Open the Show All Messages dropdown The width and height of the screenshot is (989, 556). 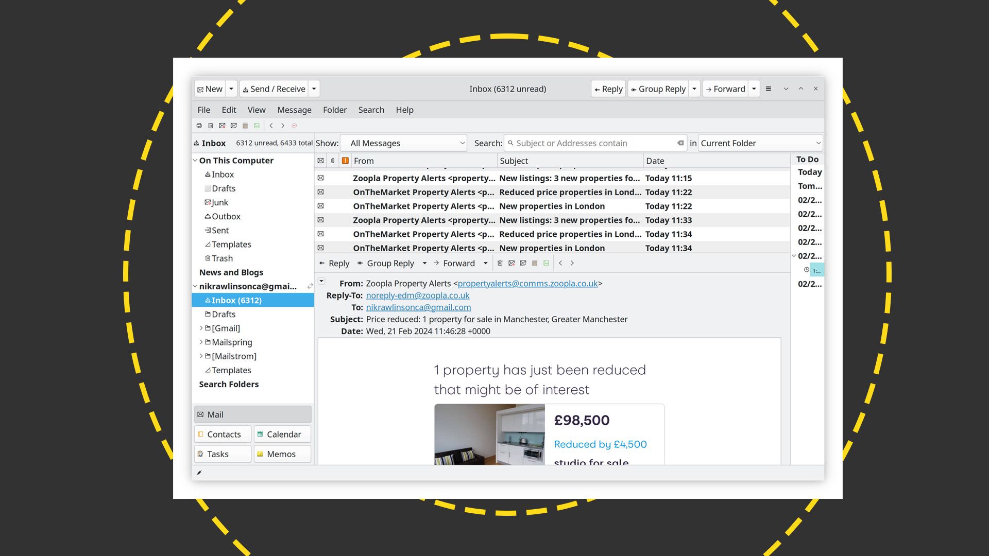pos(405,143)
